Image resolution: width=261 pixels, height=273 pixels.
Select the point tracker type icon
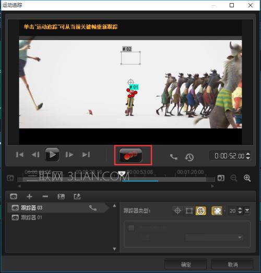(177, 210)
